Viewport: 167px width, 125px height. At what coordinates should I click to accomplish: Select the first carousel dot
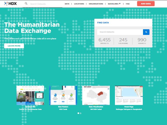(x=78, y=113)
